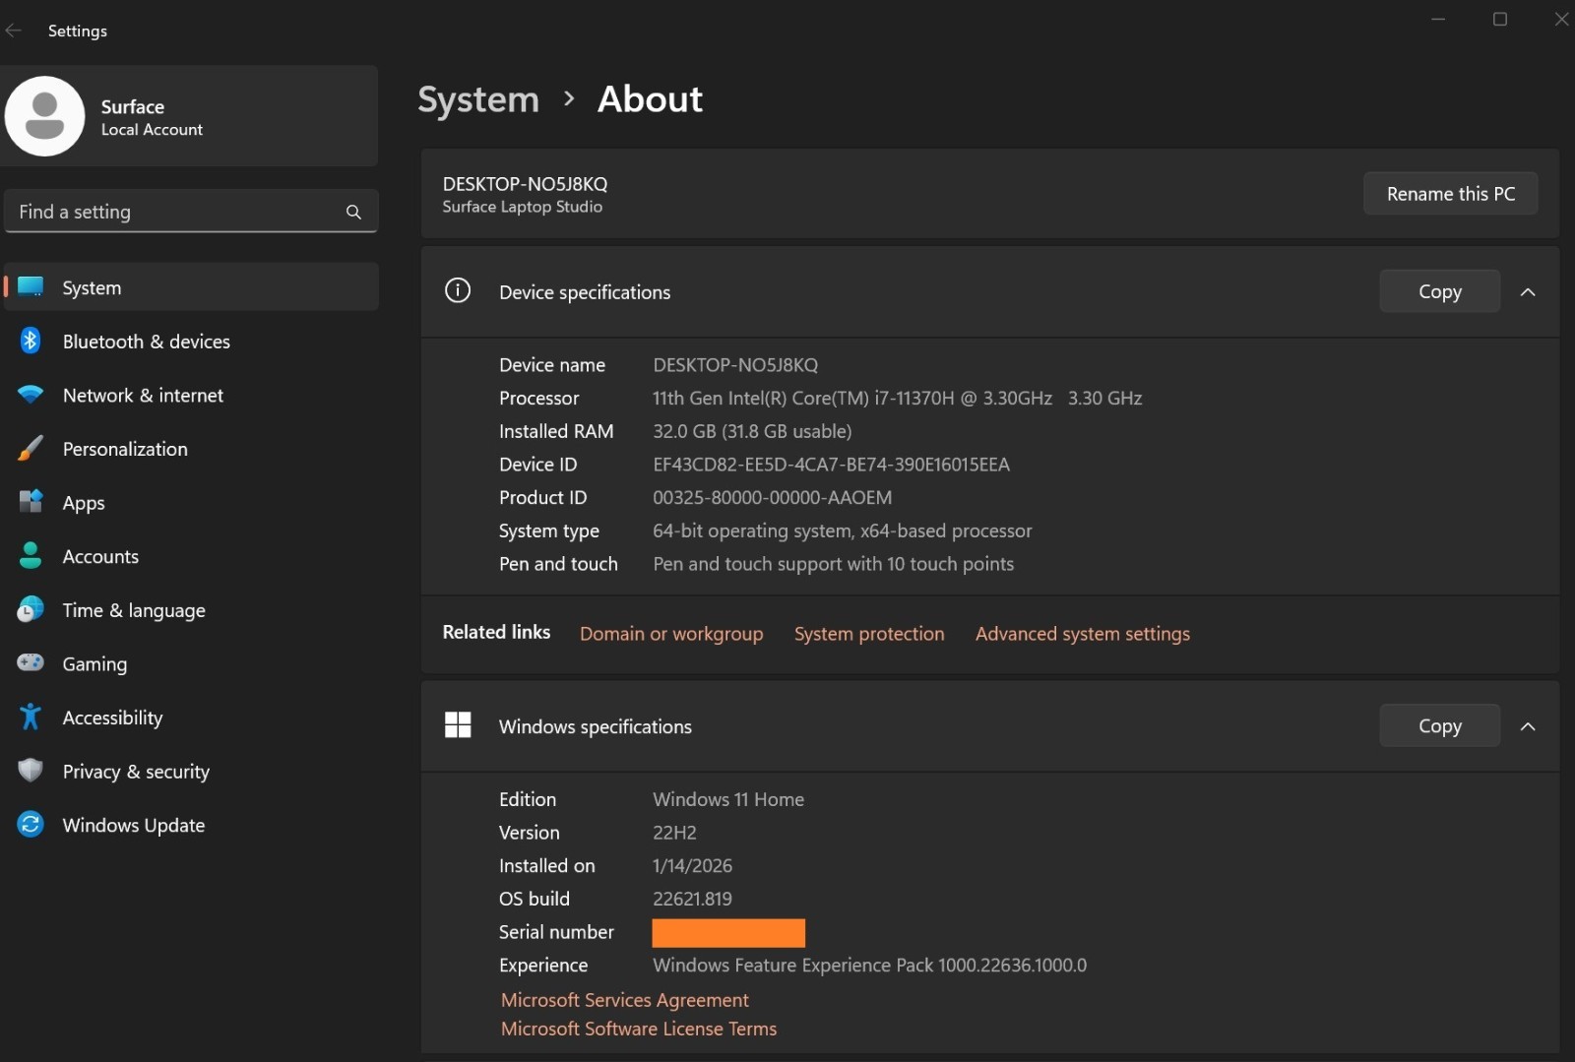Image resolution: width=1575 pixels, height=1062 pixels.
Task: Click the Experience pack version text
Action: point(869,966)
